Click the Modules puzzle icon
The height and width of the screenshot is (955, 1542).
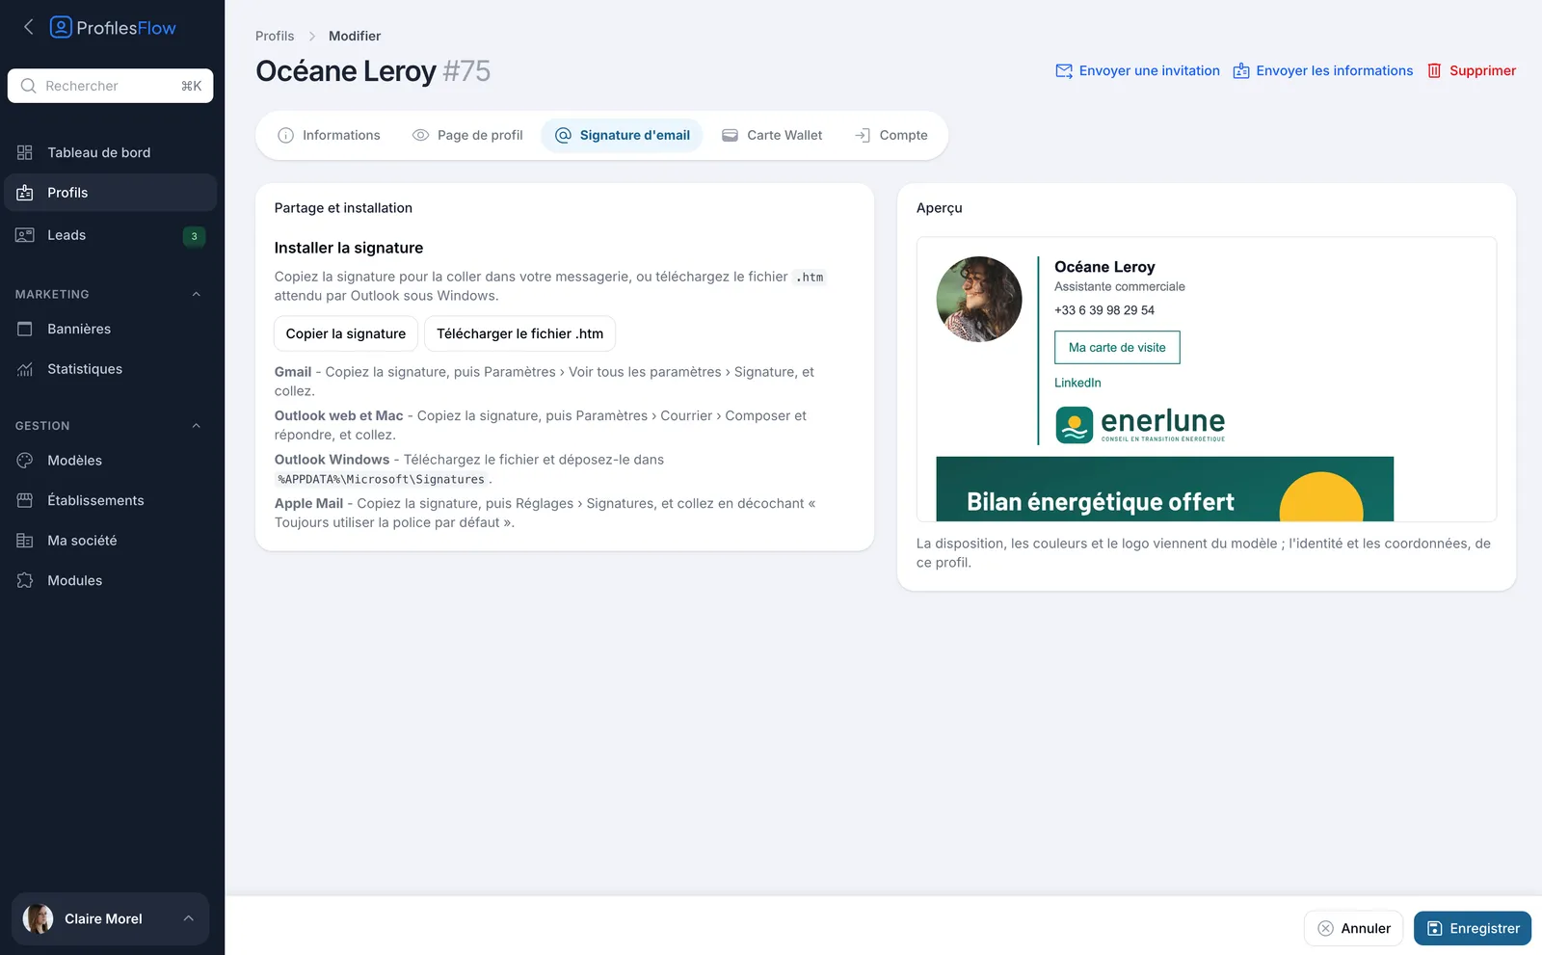point(25,580)
